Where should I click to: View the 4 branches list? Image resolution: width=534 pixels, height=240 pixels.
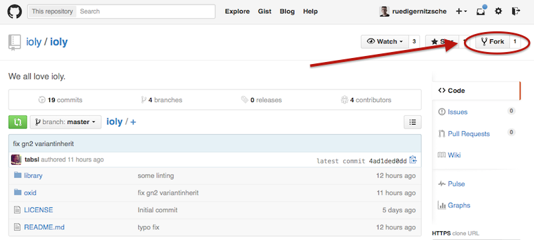tap(162, 100)
